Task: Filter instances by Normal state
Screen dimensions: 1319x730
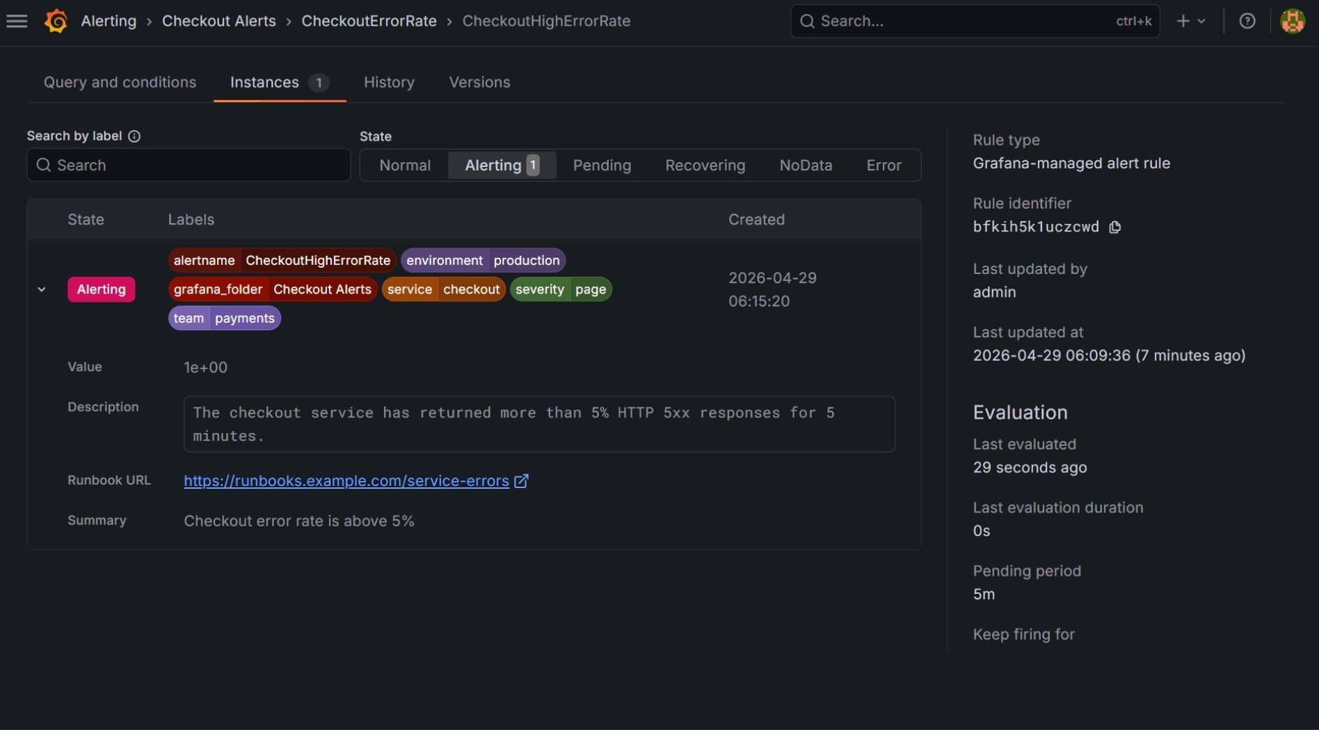Action: [x=405, y=165]
